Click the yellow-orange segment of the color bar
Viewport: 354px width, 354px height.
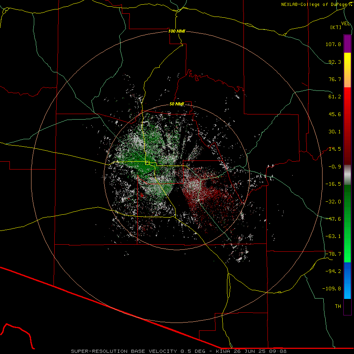pos(347,70)
